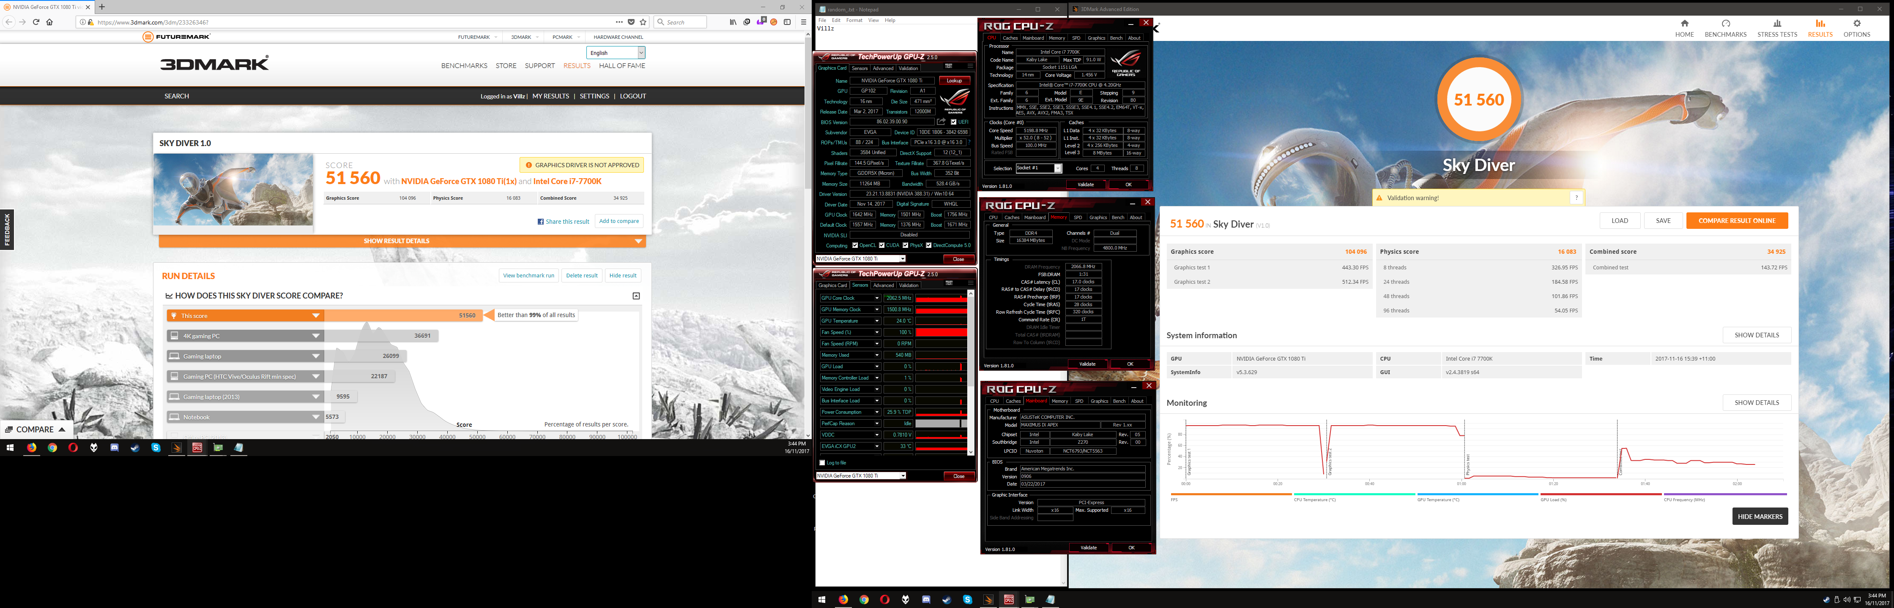This screenshot has width=1894, height=608.
Task: Open Windows Start button on right taskbar
Action: coord(822,599)
